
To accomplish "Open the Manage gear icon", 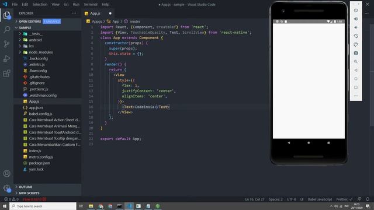I will 6,188.
